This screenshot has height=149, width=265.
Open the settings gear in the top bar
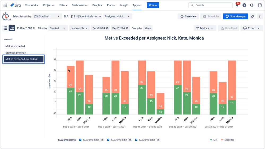point(252,5)
